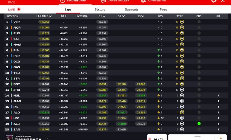The image size is (231, 140).
Task: Select the Segments tab
Action: pos(132,10)
